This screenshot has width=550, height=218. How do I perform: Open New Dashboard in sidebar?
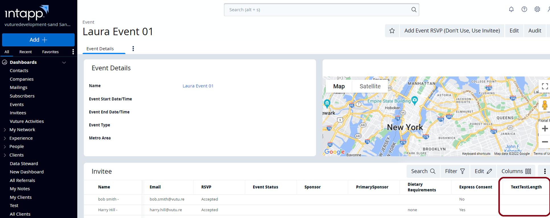tap(27, 172)
